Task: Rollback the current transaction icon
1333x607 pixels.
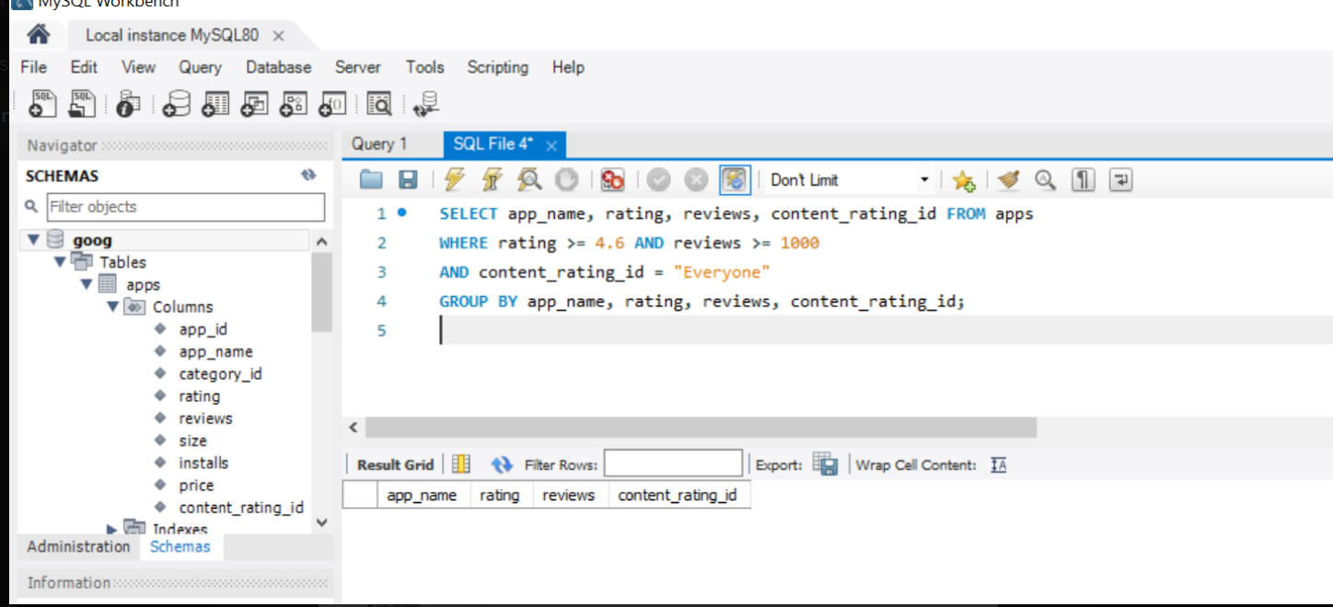Action: (696, 180)
